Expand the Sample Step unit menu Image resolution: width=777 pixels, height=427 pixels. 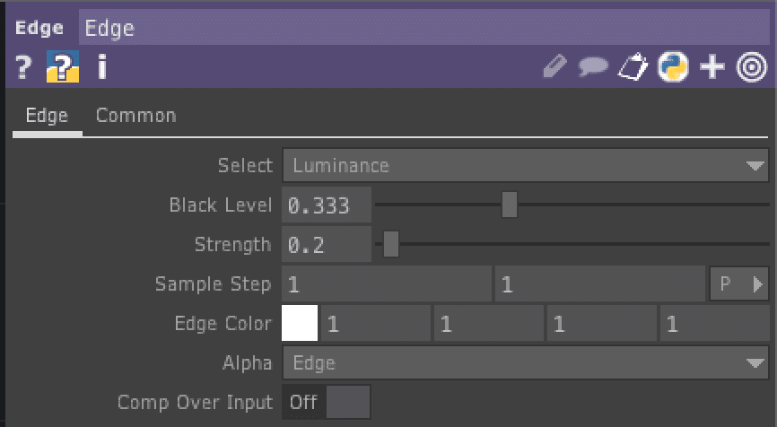(x=739, y=284)
